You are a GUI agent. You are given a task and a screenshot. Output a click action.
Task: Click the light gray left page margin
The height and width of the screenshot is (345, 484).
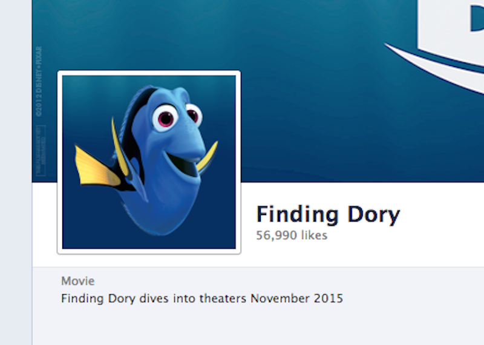(16, 172)
